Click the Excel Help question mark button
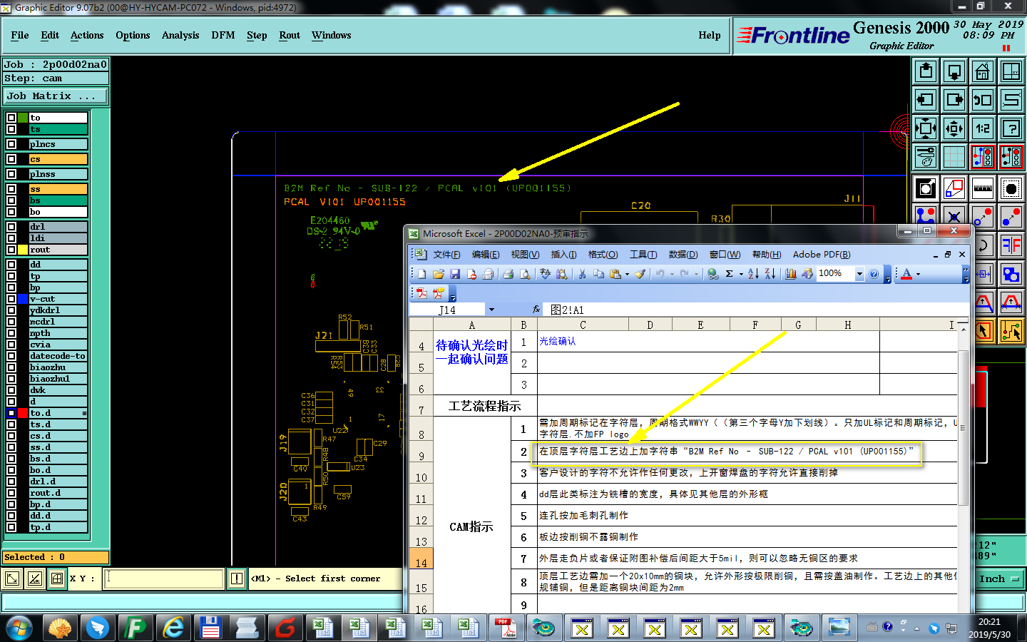Image resolution: width=1027 pixels, height=642 pixels. pyautogui.click(x=874, y=274)
